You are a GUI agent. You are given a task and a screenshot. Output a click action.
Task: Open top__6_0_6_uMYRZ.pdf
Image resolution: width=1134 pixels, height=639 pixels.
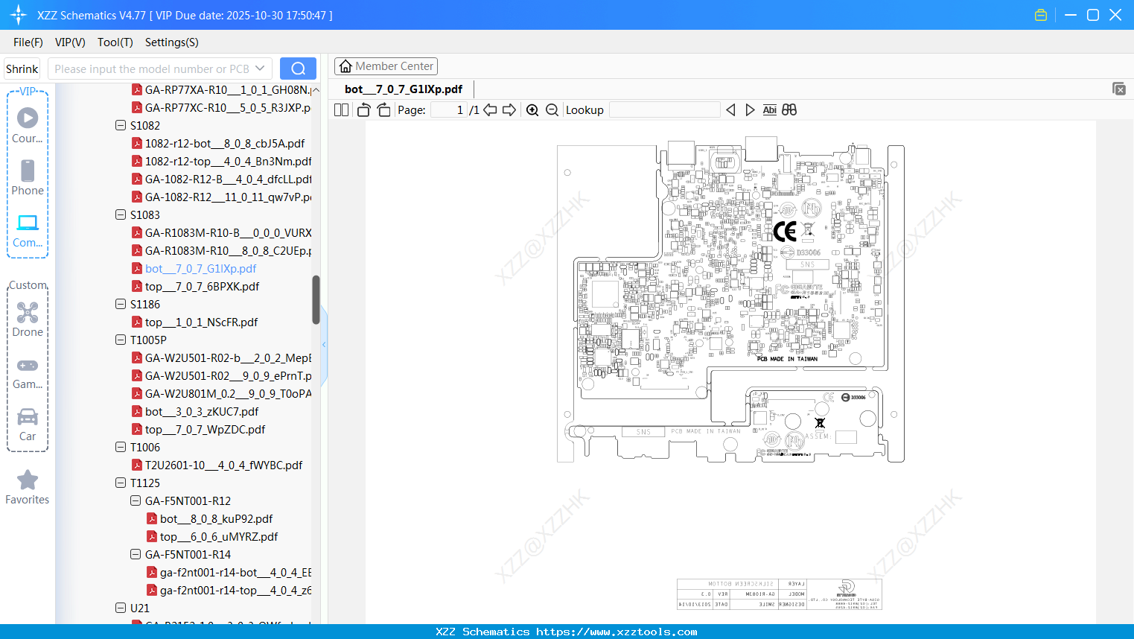click(219, 536)
